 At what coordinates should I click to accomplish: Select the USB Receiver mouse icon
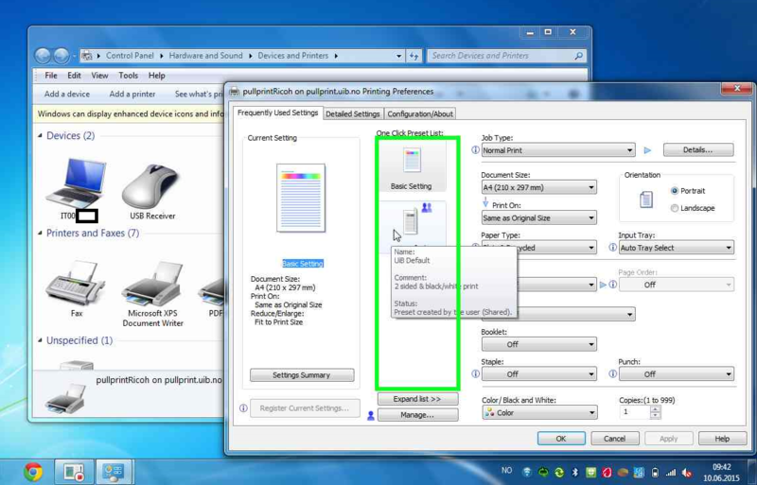tap(151, 185)
